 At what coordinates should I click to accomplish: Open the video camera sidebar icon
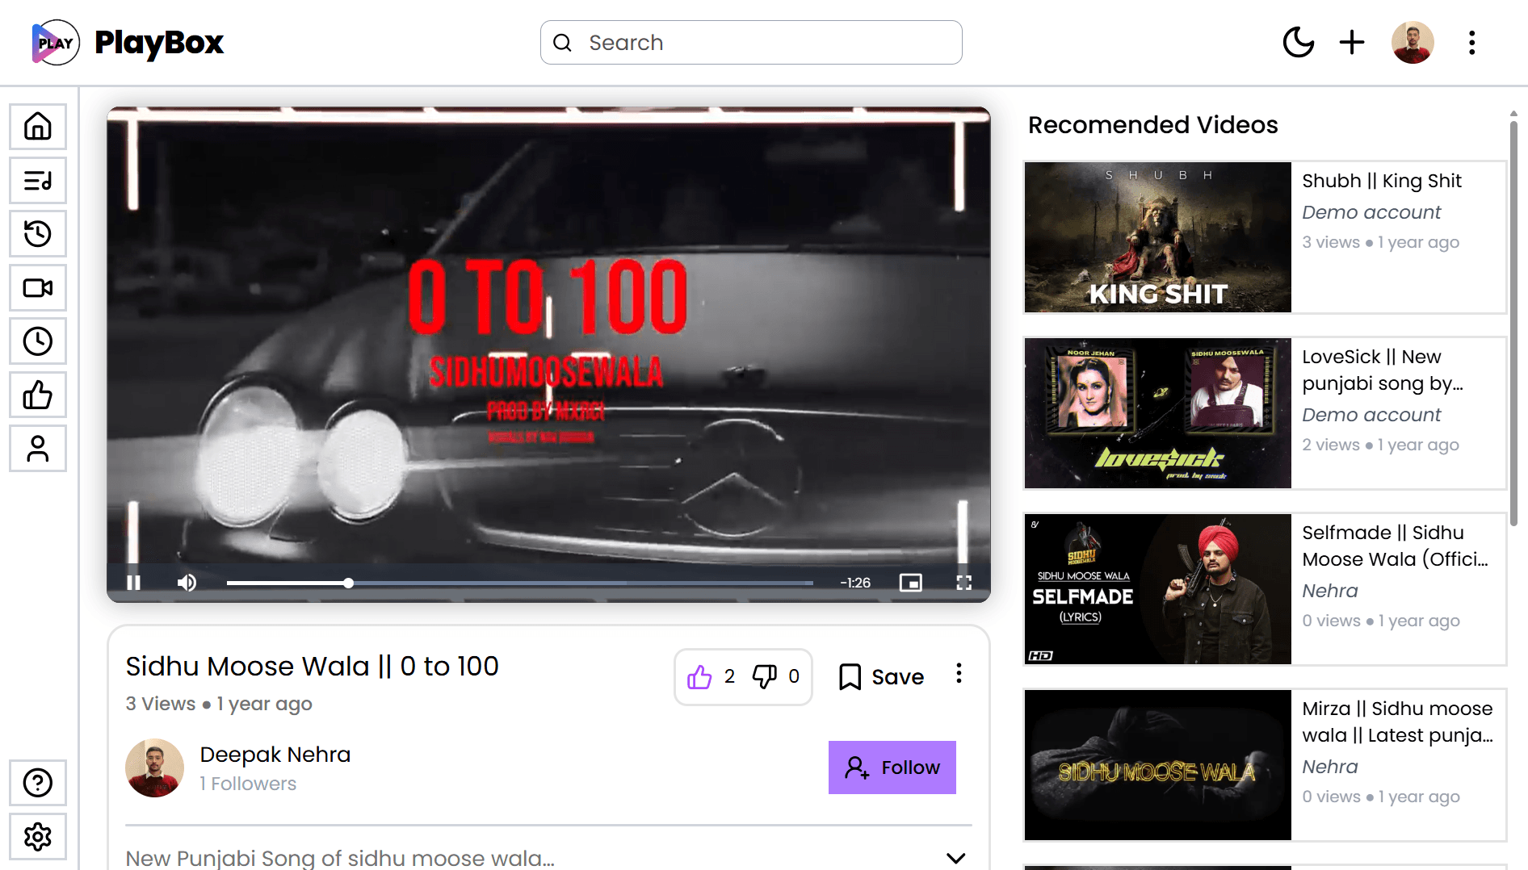click(x=38, y=288)
